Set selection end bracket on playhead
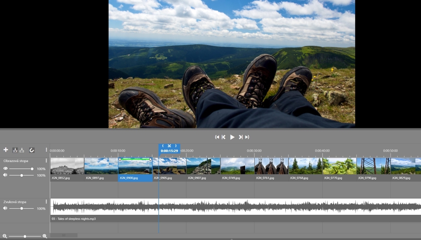421x240 pixels. click(x=176, y=146)
